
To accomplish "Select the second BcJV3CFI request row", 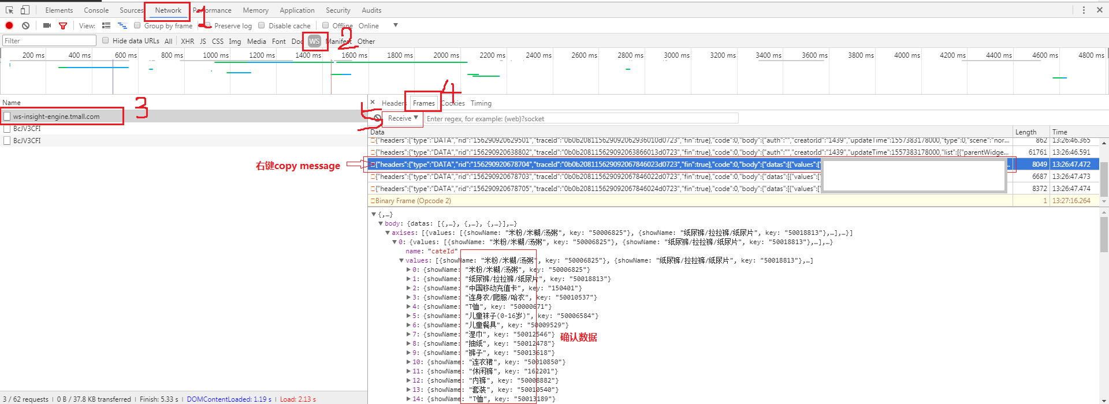I will click(184, 140).
